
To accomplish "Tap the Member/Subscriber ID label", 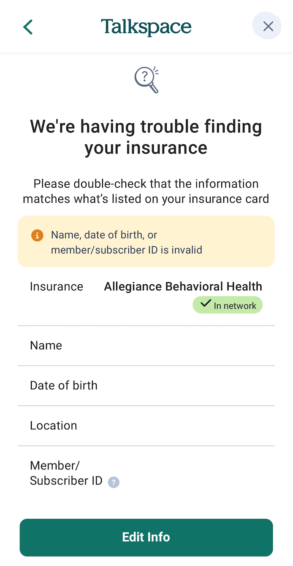I will point(66,473).
